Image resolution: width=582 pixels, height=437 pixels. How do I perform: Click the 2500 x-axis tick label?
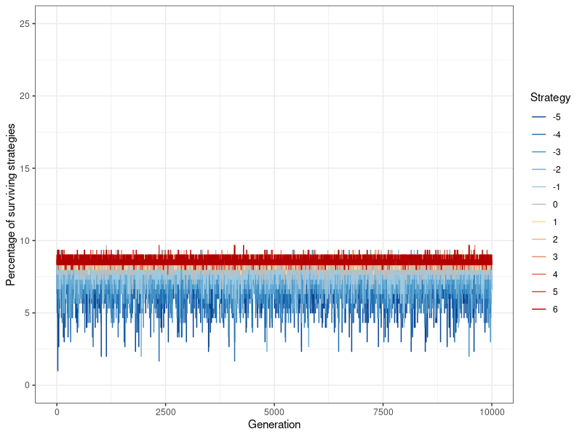click(x=166, y=412)
